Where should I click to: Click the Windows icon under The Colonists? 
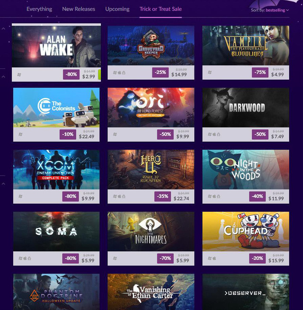point(20,135)
